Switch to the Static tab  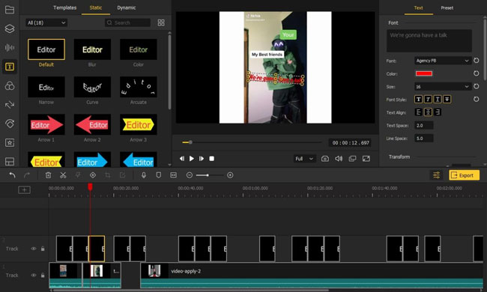tap(96, 7)
